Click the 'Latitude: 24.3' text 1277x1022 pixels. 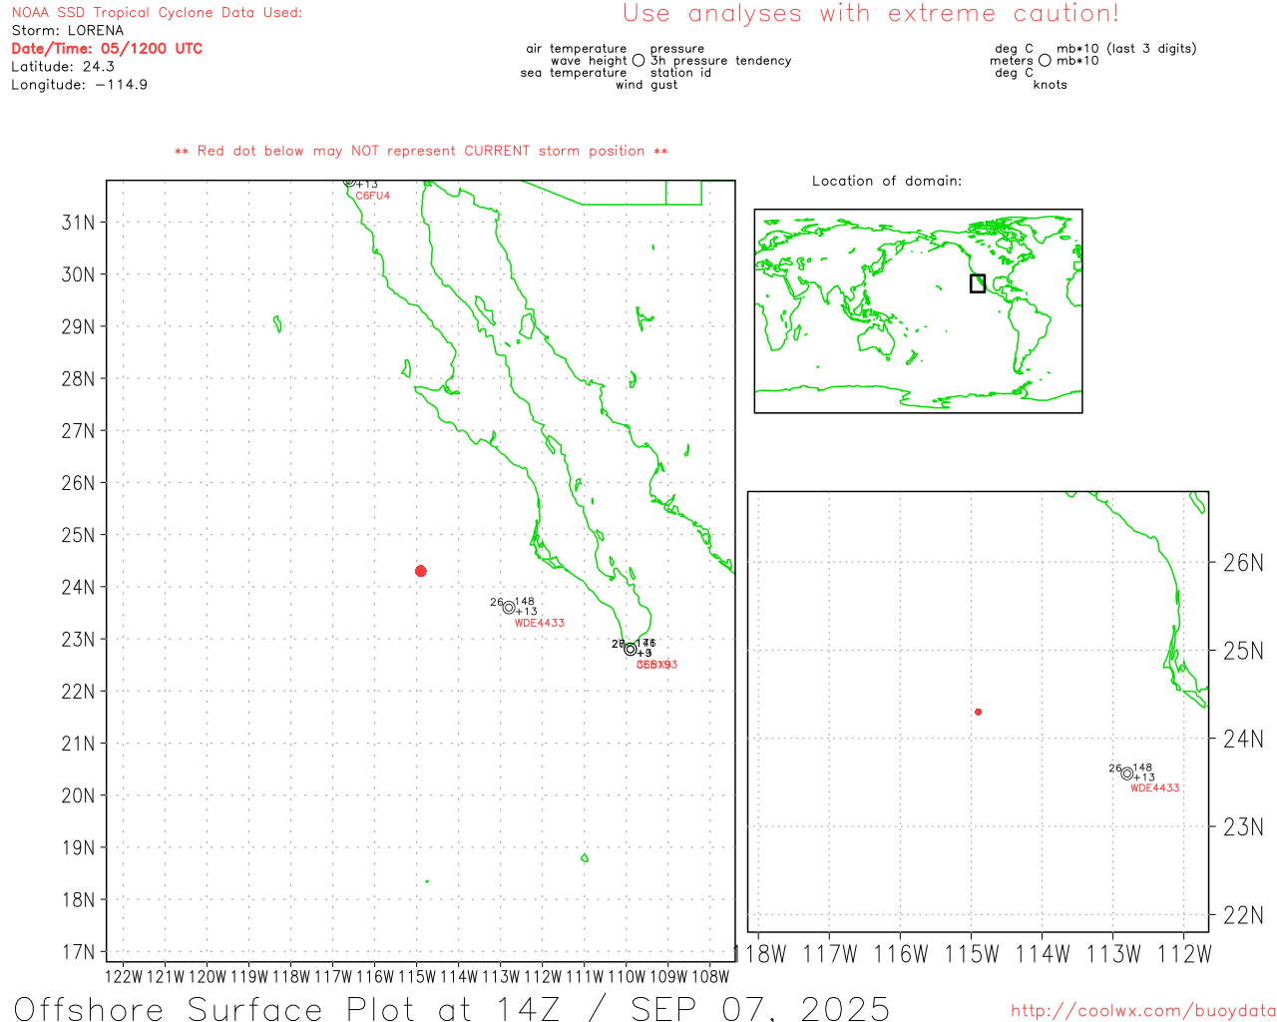coord(63,67)
